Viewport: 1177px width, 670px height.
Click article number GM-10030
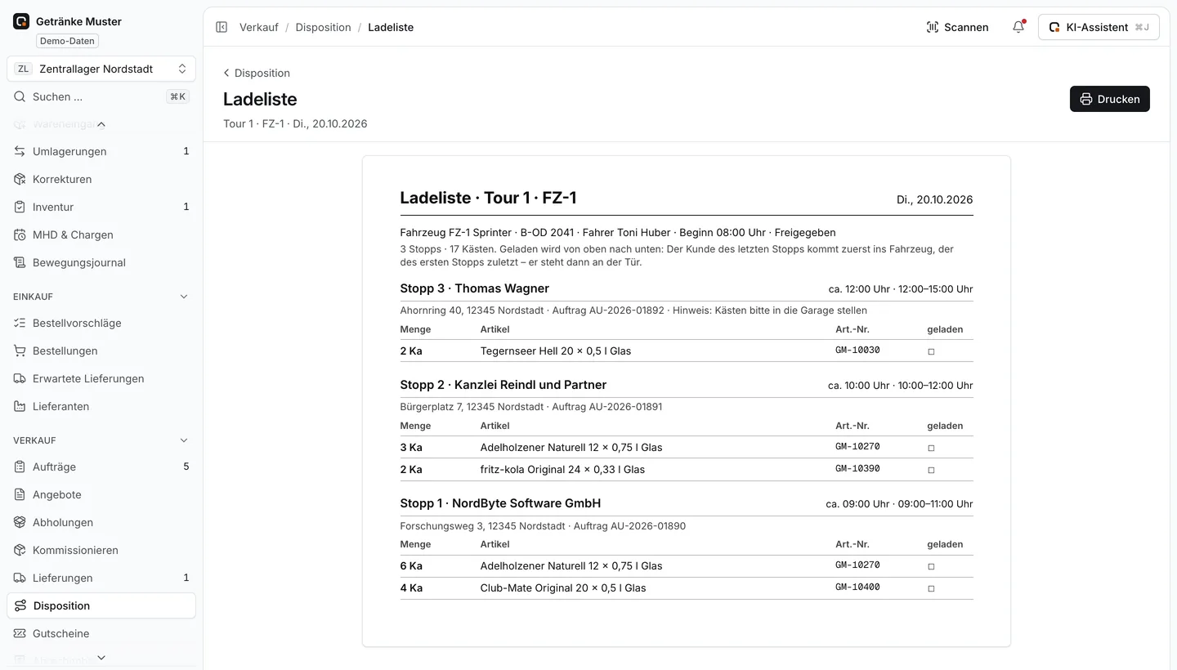click(x=857, y=351)
